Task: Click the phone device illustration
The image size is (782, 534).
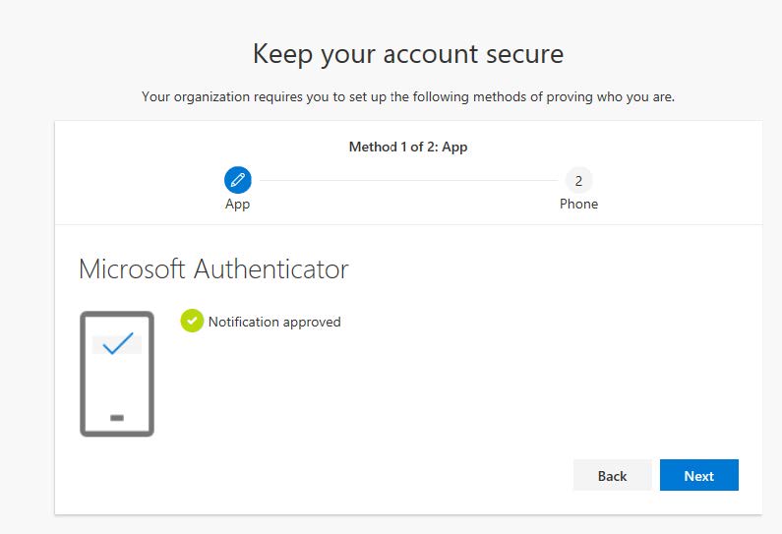Action: [117, 374]
